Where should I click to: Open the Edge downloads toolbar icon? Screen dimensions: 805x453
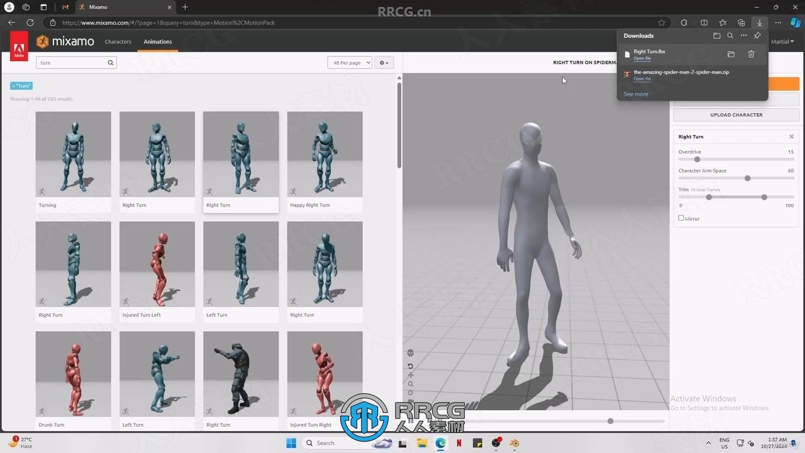(759, 23)
